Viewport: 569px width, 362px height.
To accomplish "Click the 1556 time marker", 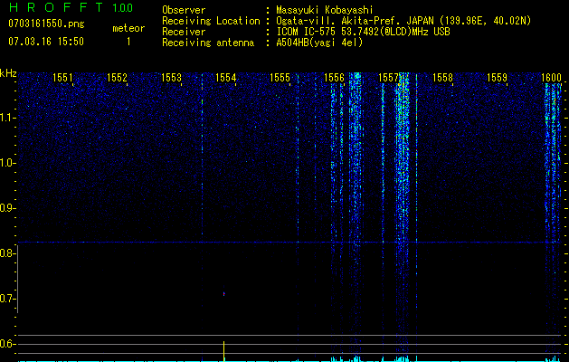I will 334,77.
